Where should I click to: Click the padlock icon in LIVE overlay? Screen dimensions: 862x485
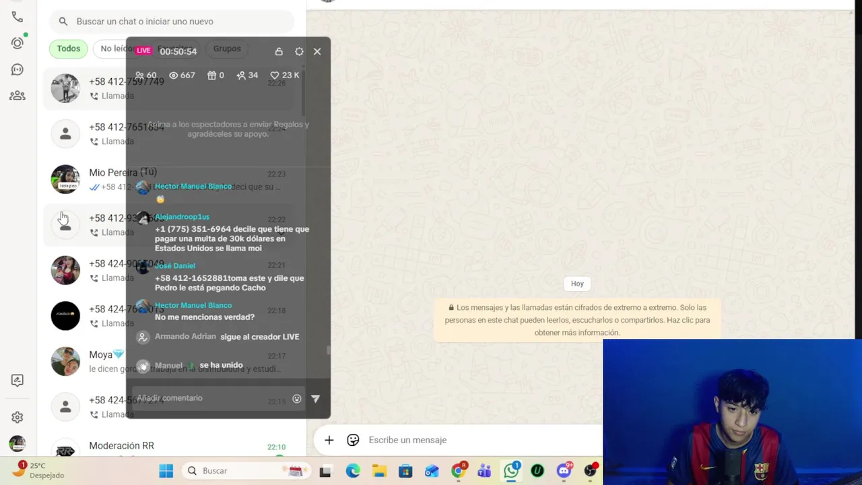click(x=279, y=51)
